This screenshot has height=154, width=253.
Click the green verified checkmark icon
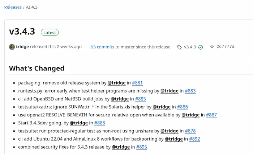coord(201,47)
